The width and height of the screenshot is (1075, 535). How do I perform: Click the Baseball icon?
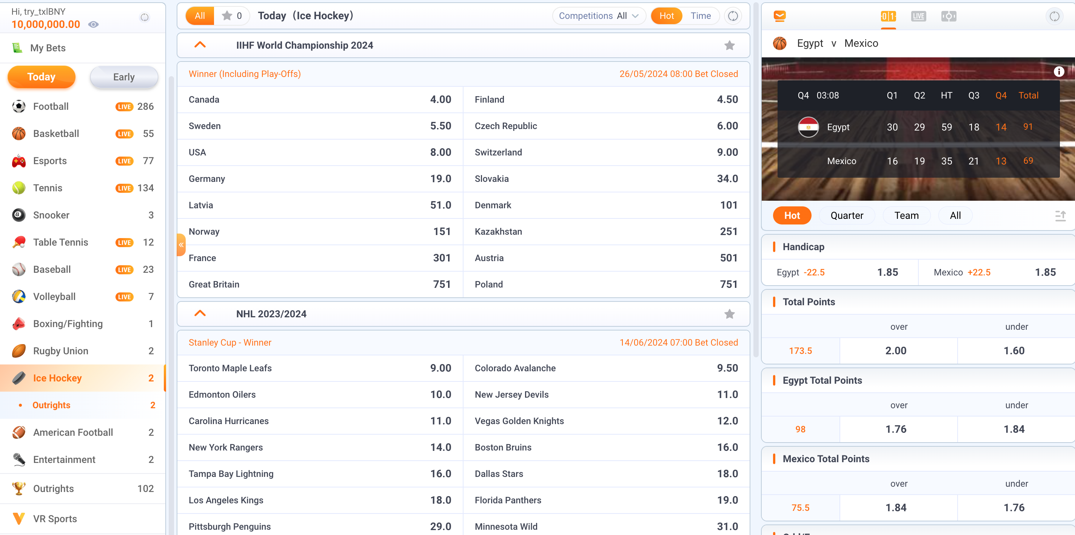click(19, 269)
